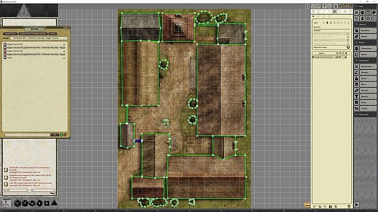Open the Modifiers plus-minus tool icon

coord(357,19)
